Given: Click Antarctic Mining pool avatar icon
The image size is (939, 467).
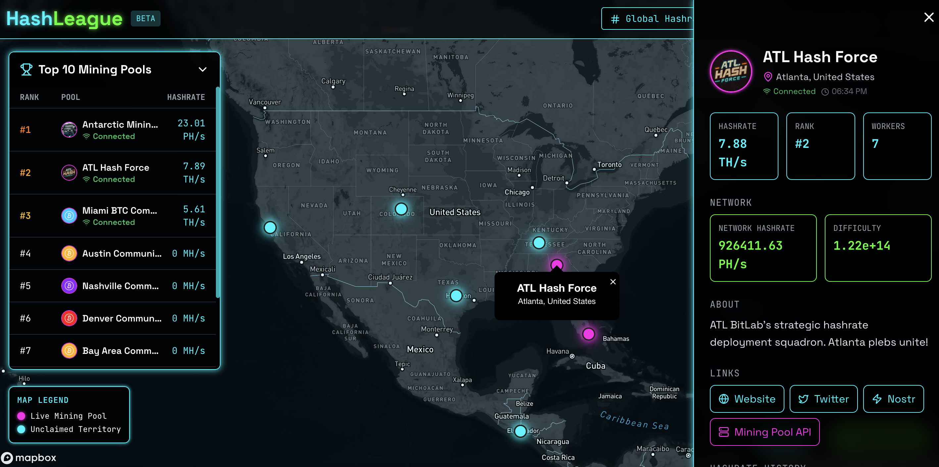Looking at the screenshot, I should click(x=69, y=130).
